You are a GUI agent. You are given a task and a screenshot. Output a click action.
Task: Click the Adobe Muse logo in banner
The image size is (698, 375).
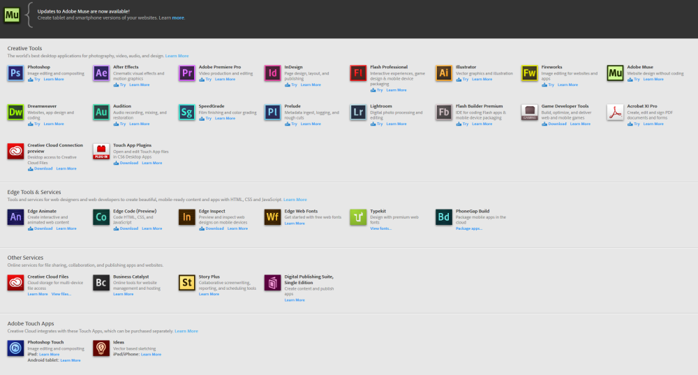pyautogui.click(x=13, y=14)
